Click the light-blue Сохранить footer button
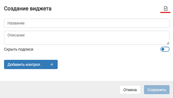This screenshot has width=174, height=98. [157, 90]
